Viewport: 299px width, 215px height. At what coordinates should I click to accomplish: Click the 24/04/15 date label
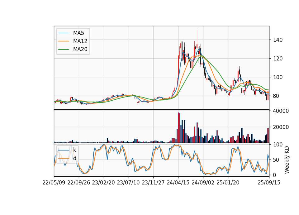pyautogui.click(x=178, y=183)
